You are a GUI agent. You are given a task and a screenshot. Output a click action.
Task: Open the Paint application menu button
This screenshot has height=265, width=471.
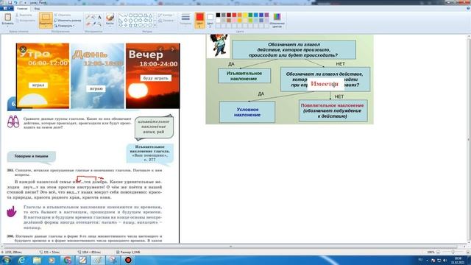(7, 8)
